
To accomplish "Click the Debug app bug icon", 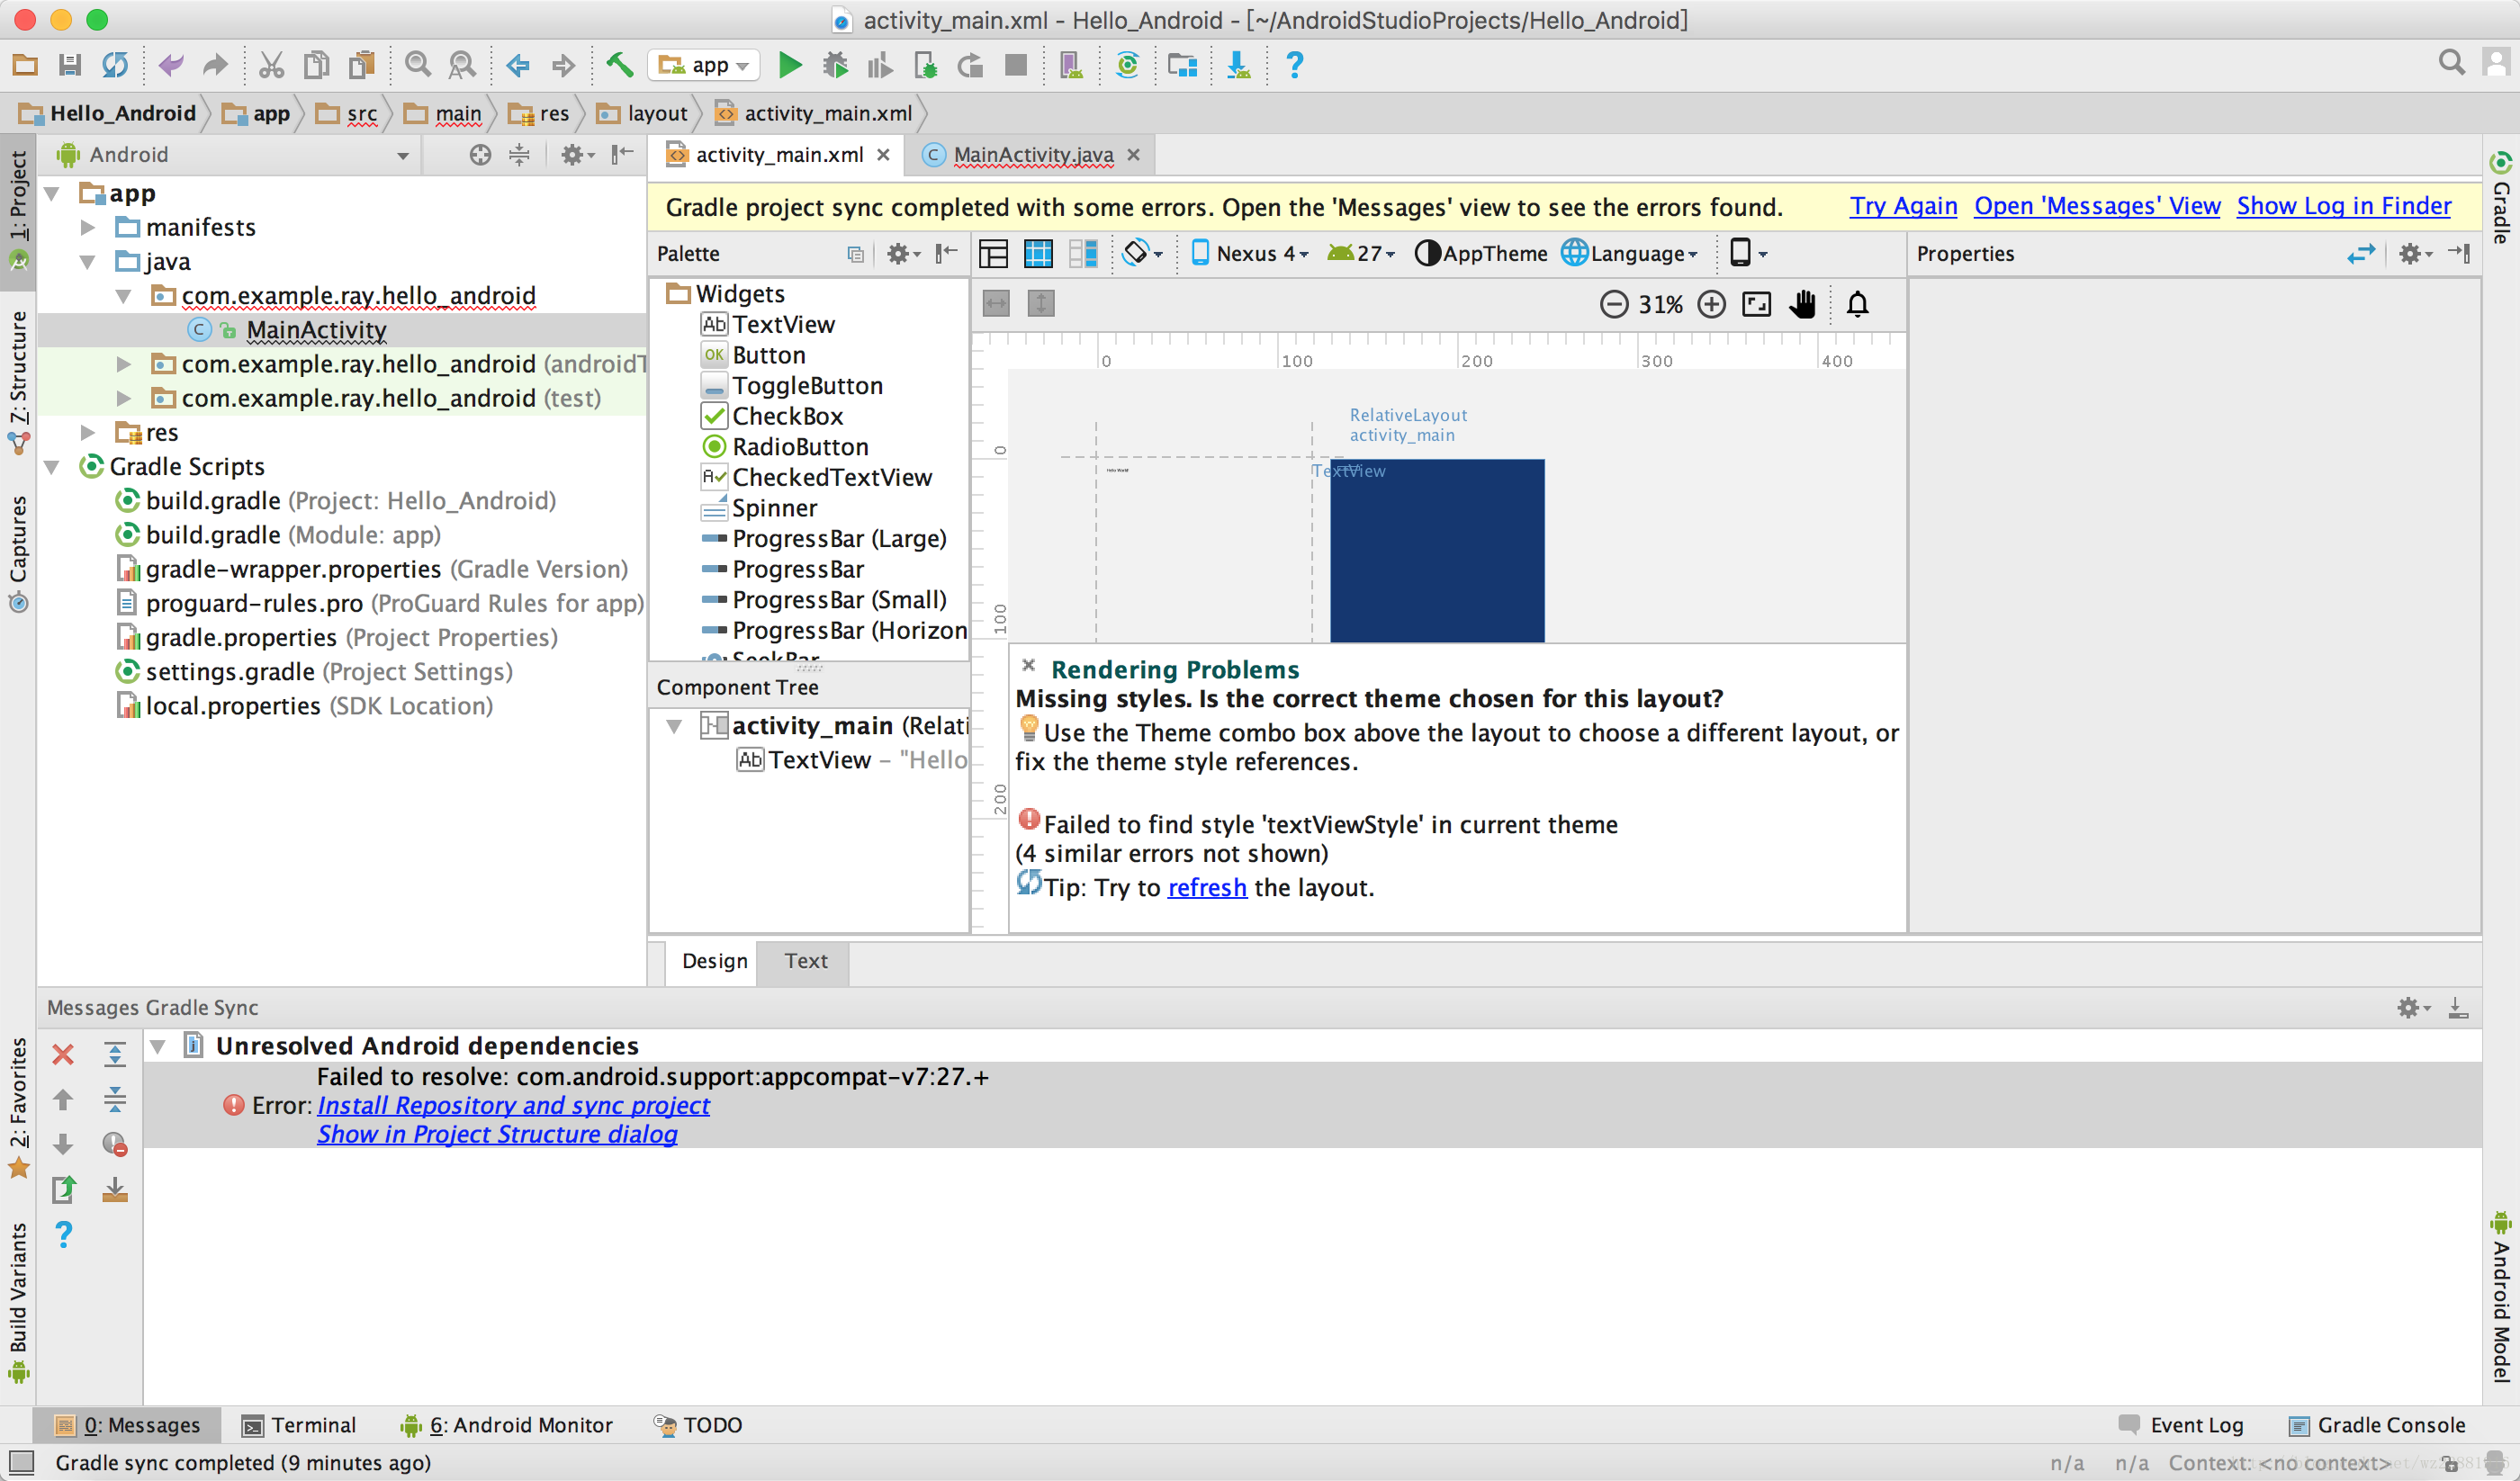I will 835,66.
